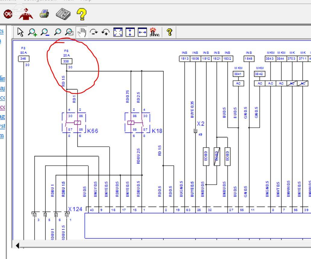Click reference box 3703

coord(292,59)
